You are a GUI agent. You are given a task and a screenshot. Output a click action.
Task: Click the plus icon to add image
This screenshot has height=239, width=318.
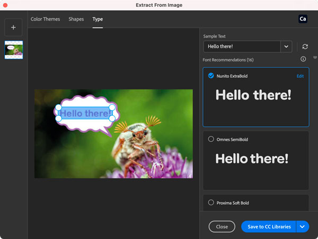point(13,27)
